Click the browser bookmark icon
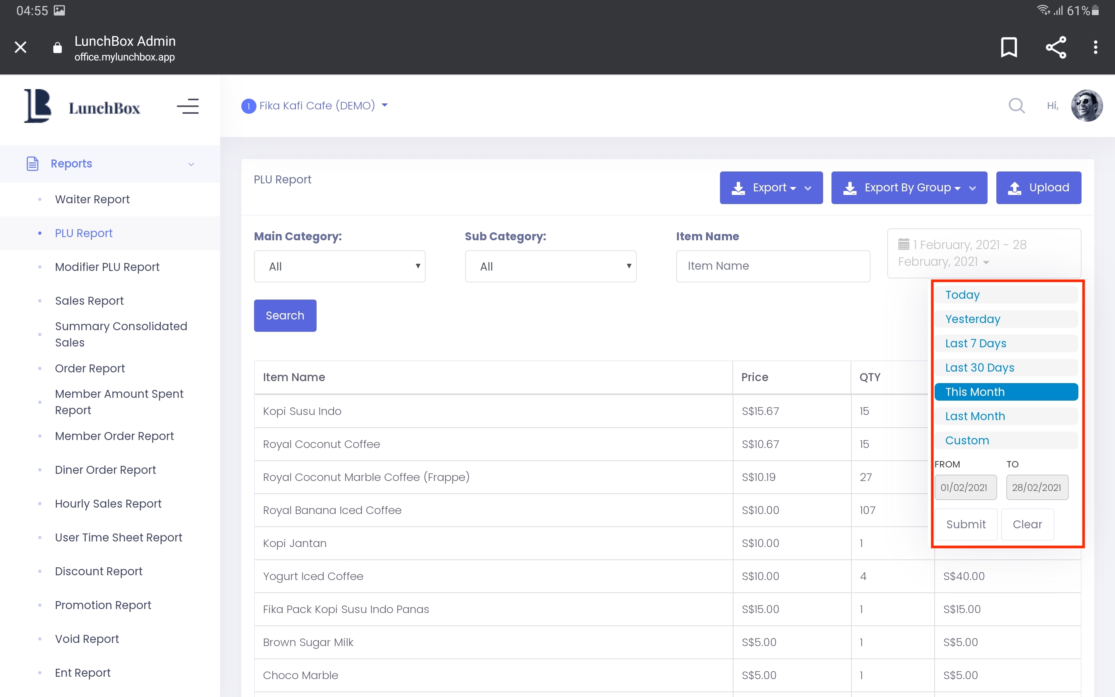 click(1008, 47)
